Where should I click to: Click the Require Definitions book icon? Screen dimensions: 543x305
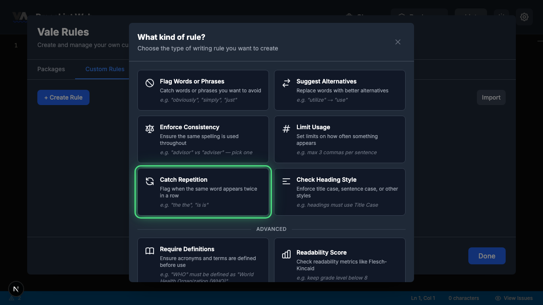tap(150, 251)
